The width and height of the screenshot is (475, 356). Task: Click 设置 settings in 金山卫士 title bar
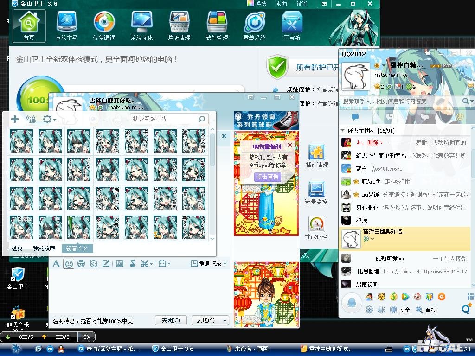coord(302,4)
